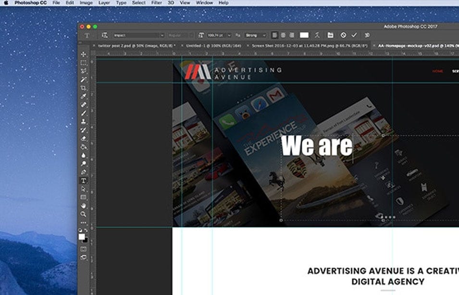This screenshot has height=295, width=459.
Task: Set text alignment to right
Action: [292, 35]
